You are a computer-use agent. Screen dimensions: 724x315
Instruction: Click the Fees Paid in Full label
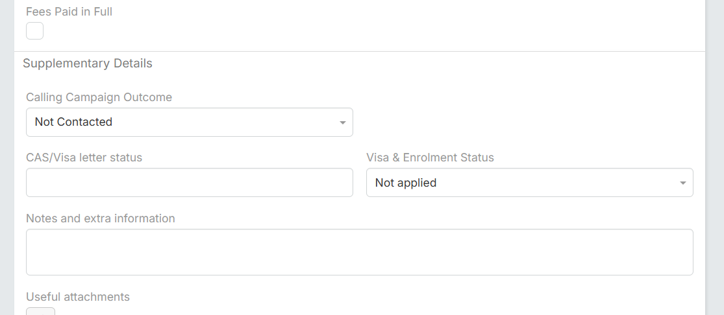(x=69, y=12)
